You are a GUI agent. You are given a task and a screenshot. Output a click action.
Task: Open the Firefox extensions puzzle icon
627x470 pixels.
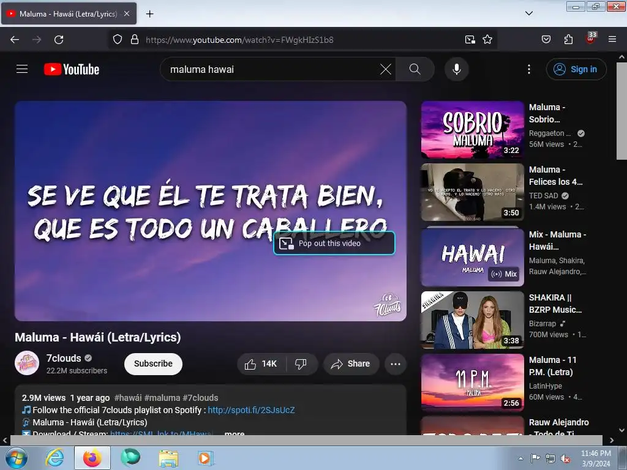click(x=568, y=40)
